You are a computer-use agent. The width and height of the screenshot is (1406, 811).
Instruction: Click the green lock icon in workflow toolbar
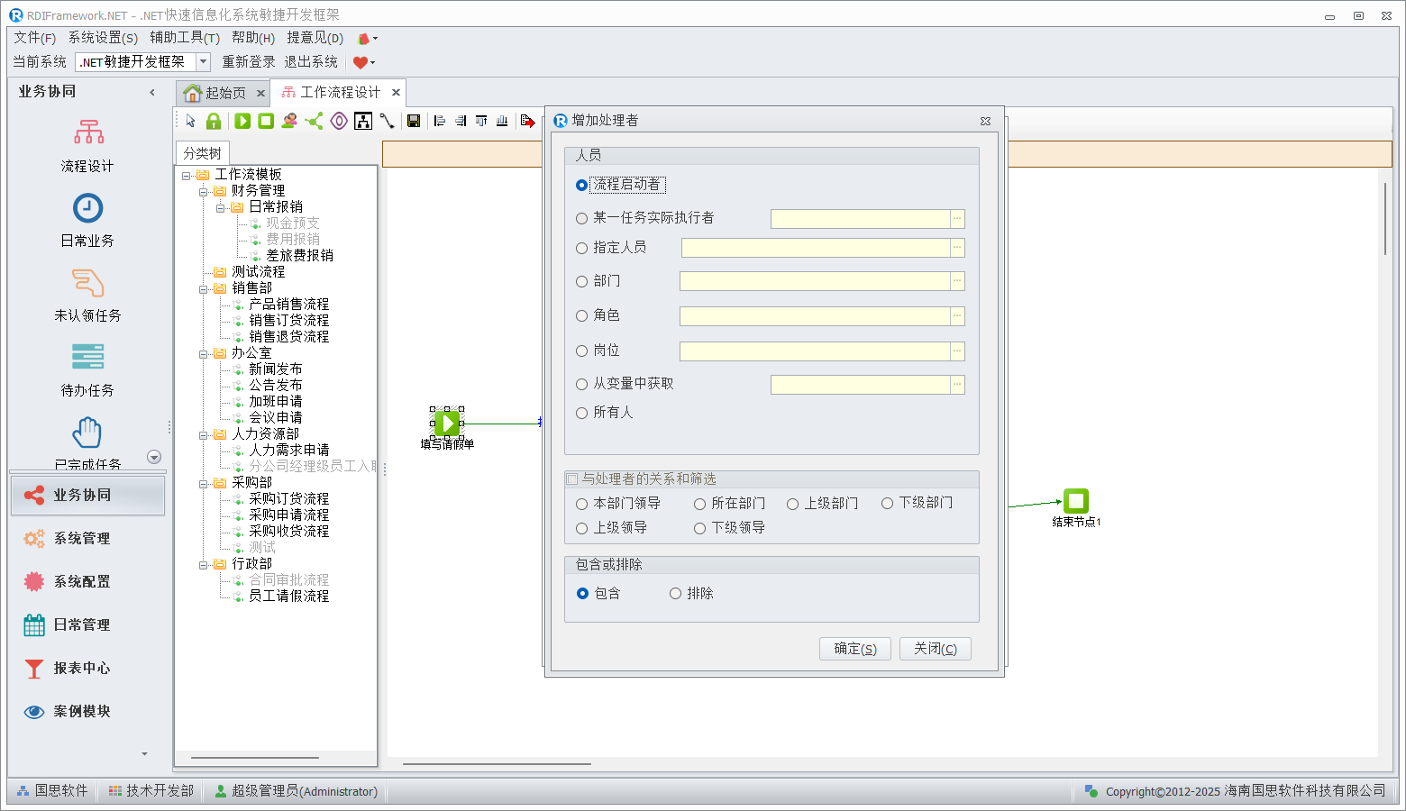[x=214, y=121]
